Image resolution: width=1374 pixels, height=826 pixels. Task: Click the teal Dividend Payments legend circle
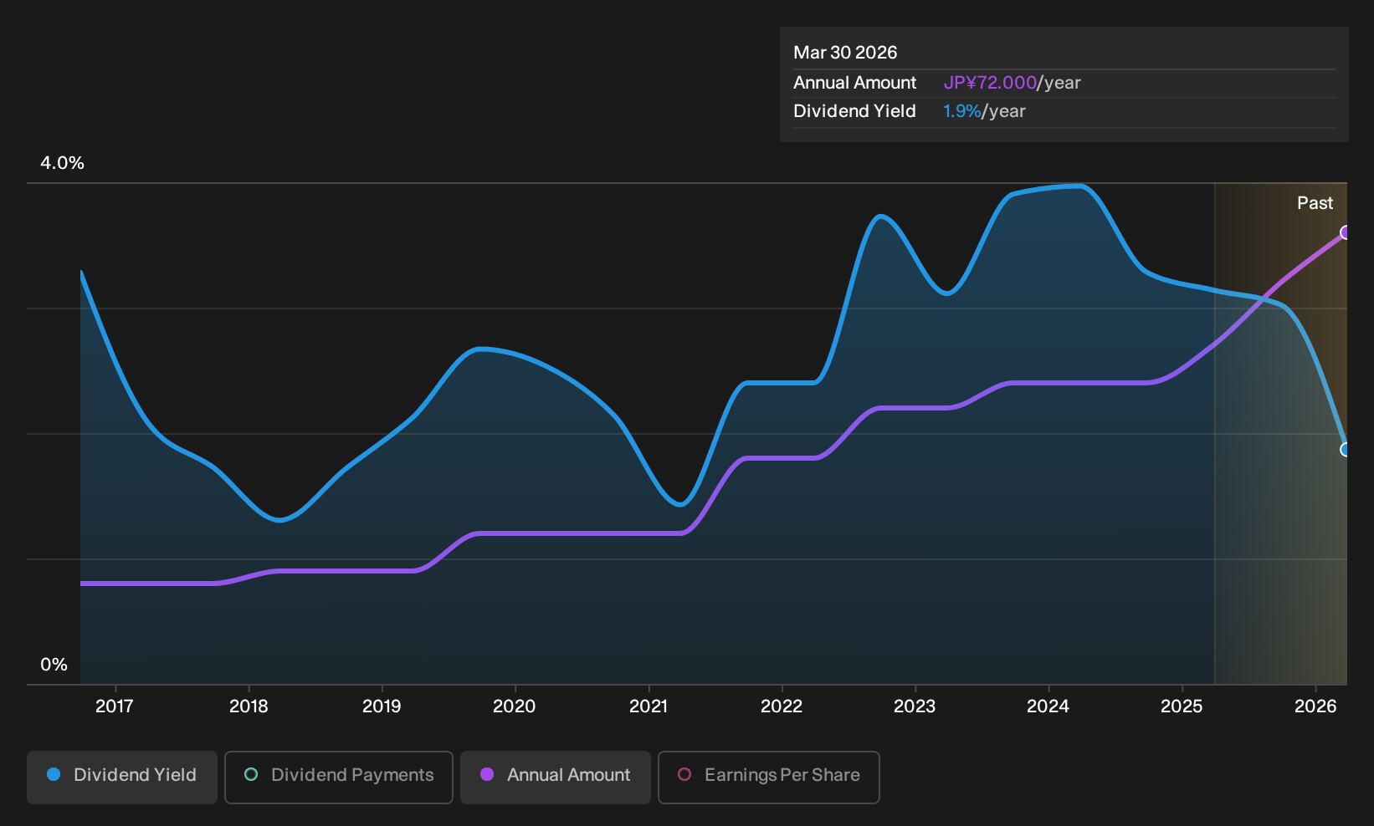click(x=251, y=774)
